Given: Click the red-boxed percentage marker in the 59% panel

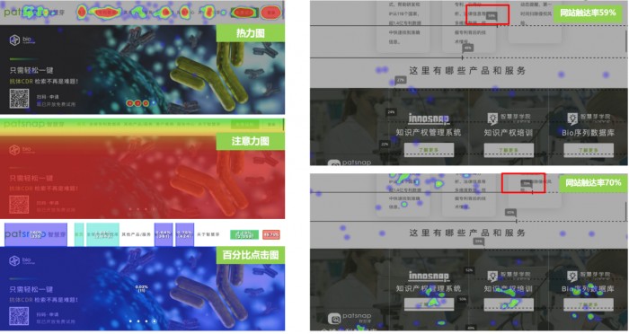Looking at the screenshot, I should point(492,16).
